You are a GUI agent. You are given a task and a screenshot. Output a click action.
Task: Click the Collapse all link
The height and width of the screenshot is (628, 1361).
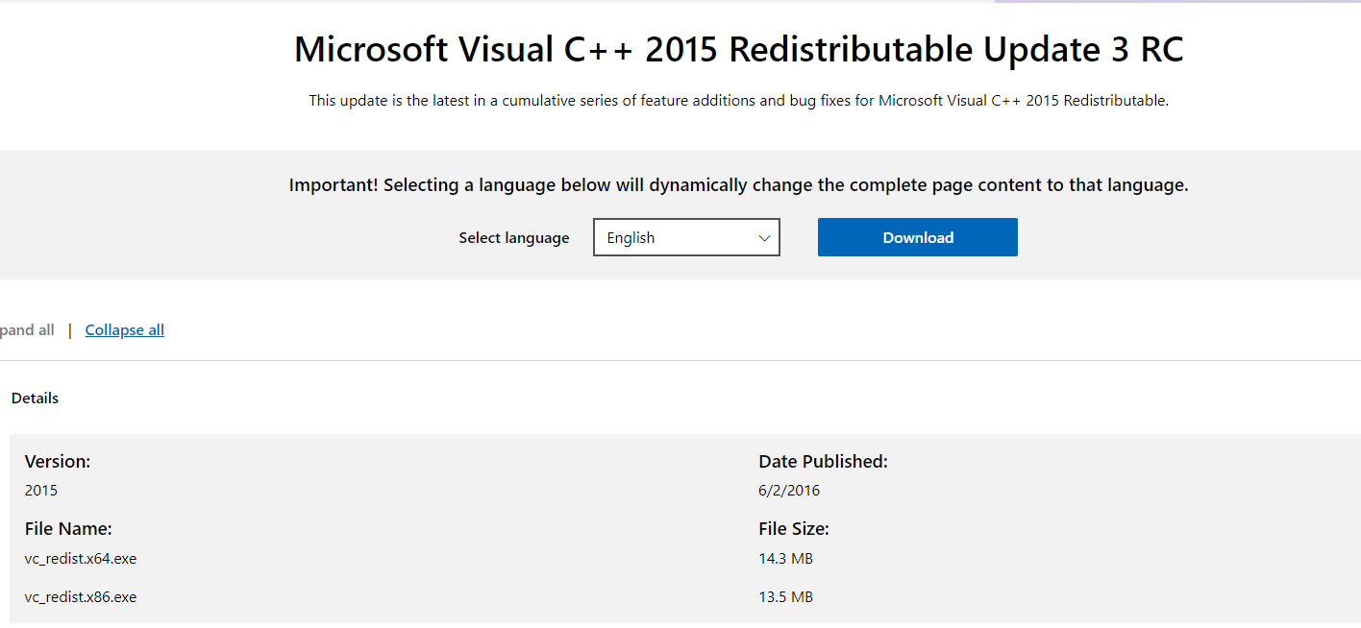(124, 330)
